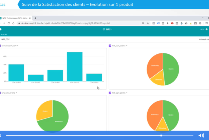Viewport: 209px width, 140px height.
Task: Close the NPS: Tb_Campagne_NPS tab
Action: click(30, 18)
